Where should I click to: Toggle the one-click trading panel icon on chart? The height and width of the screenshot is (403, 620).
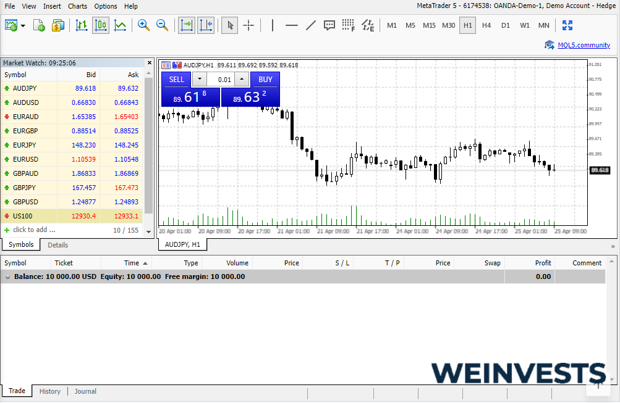(x=166, y=65)
